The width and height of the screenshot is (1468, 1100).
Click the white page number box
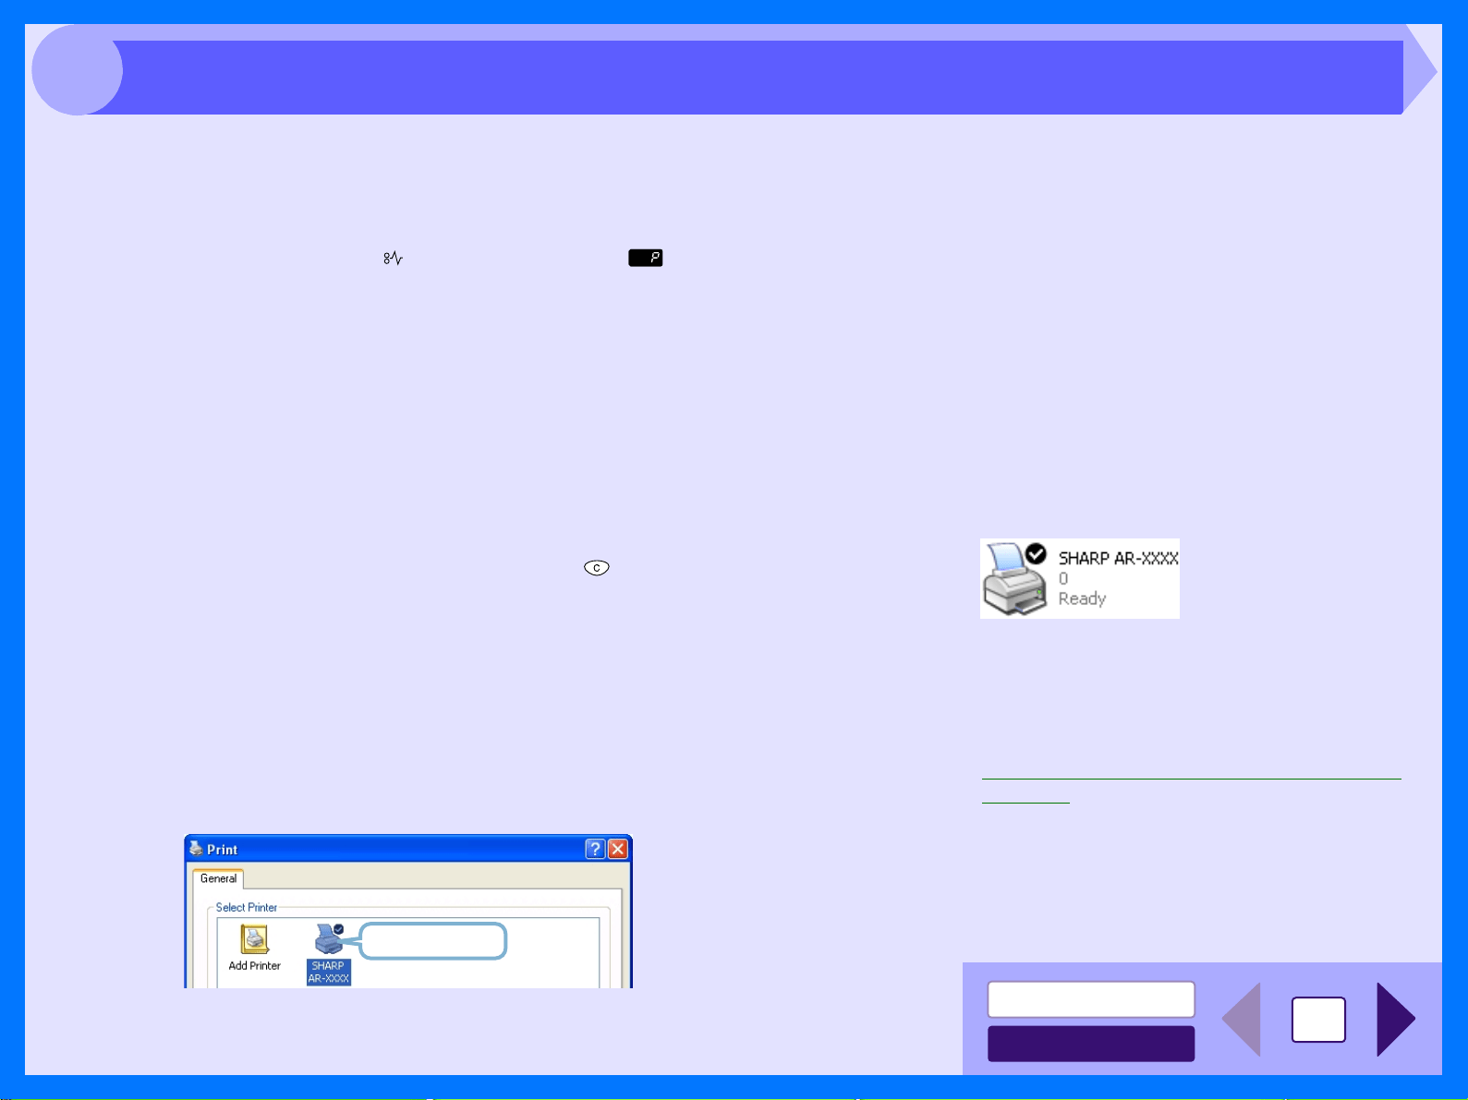pyautogui.click(x=1318, y=1020)
